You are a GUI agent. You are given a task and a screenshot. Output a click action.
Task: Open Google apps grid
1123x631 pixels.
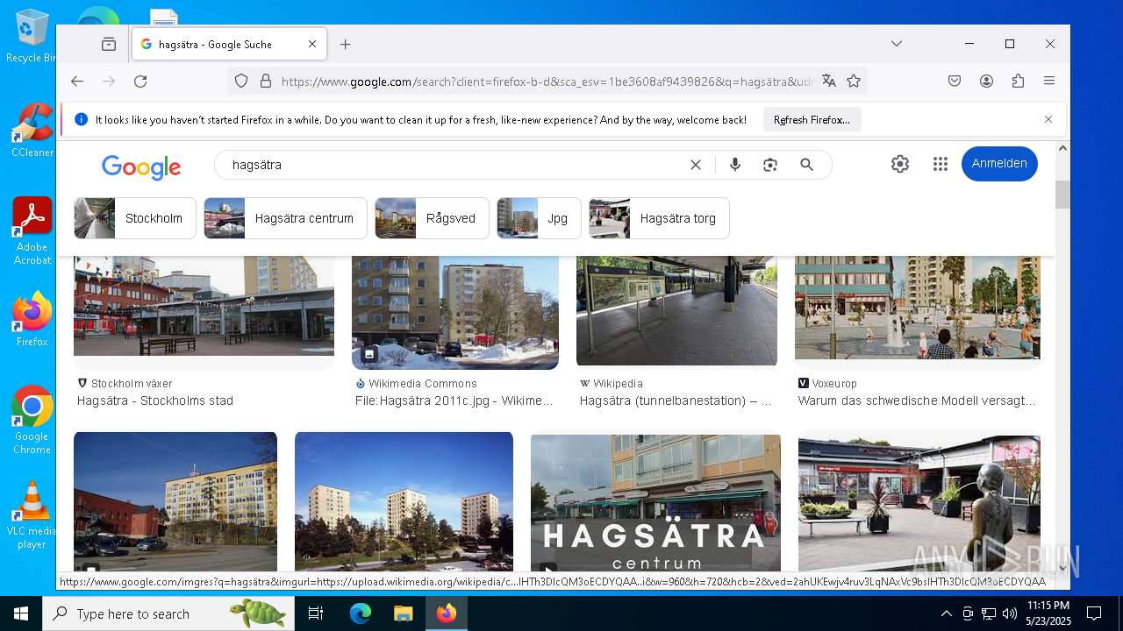(x=941, y=164)
